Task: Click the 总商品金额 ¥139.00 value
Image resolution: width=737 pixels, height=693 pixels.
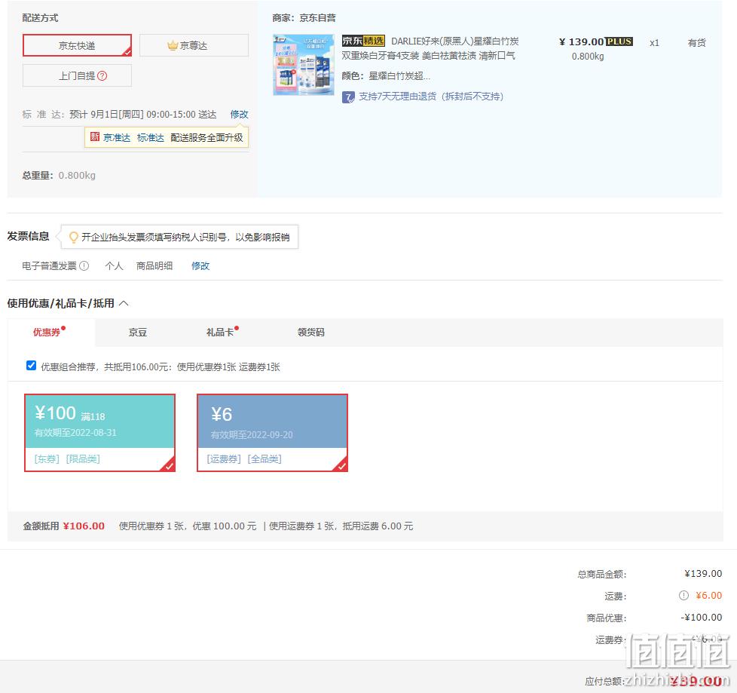Action: tap(703, 574)
